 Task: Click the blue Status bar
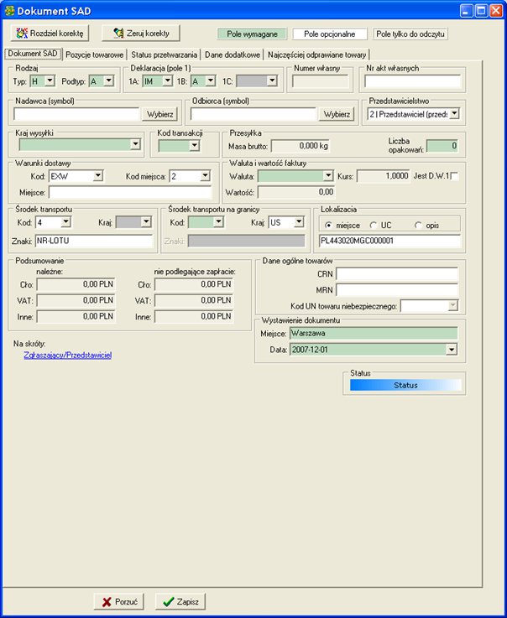[x=405, y=385]
